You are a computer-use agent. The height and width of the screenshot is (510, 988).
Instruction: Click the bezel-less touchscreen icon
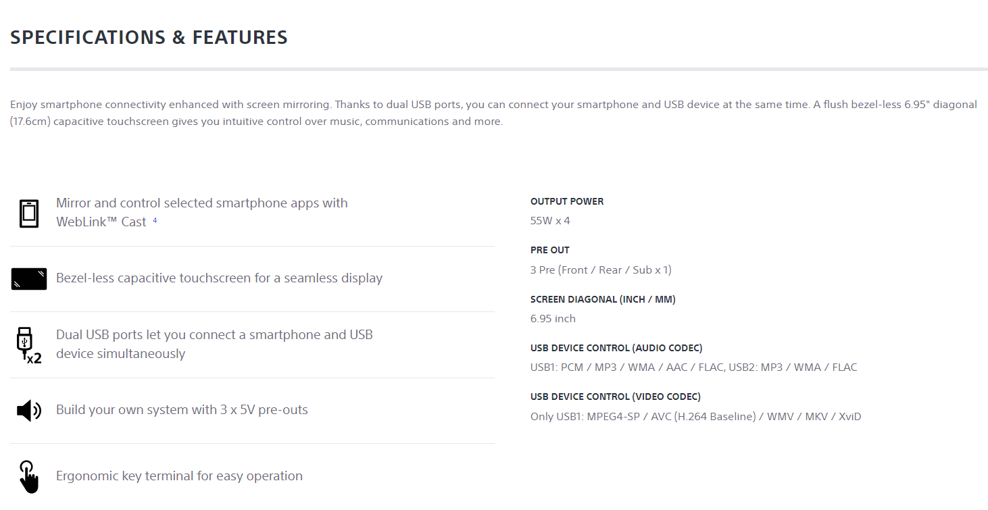(x=29, y=279)
